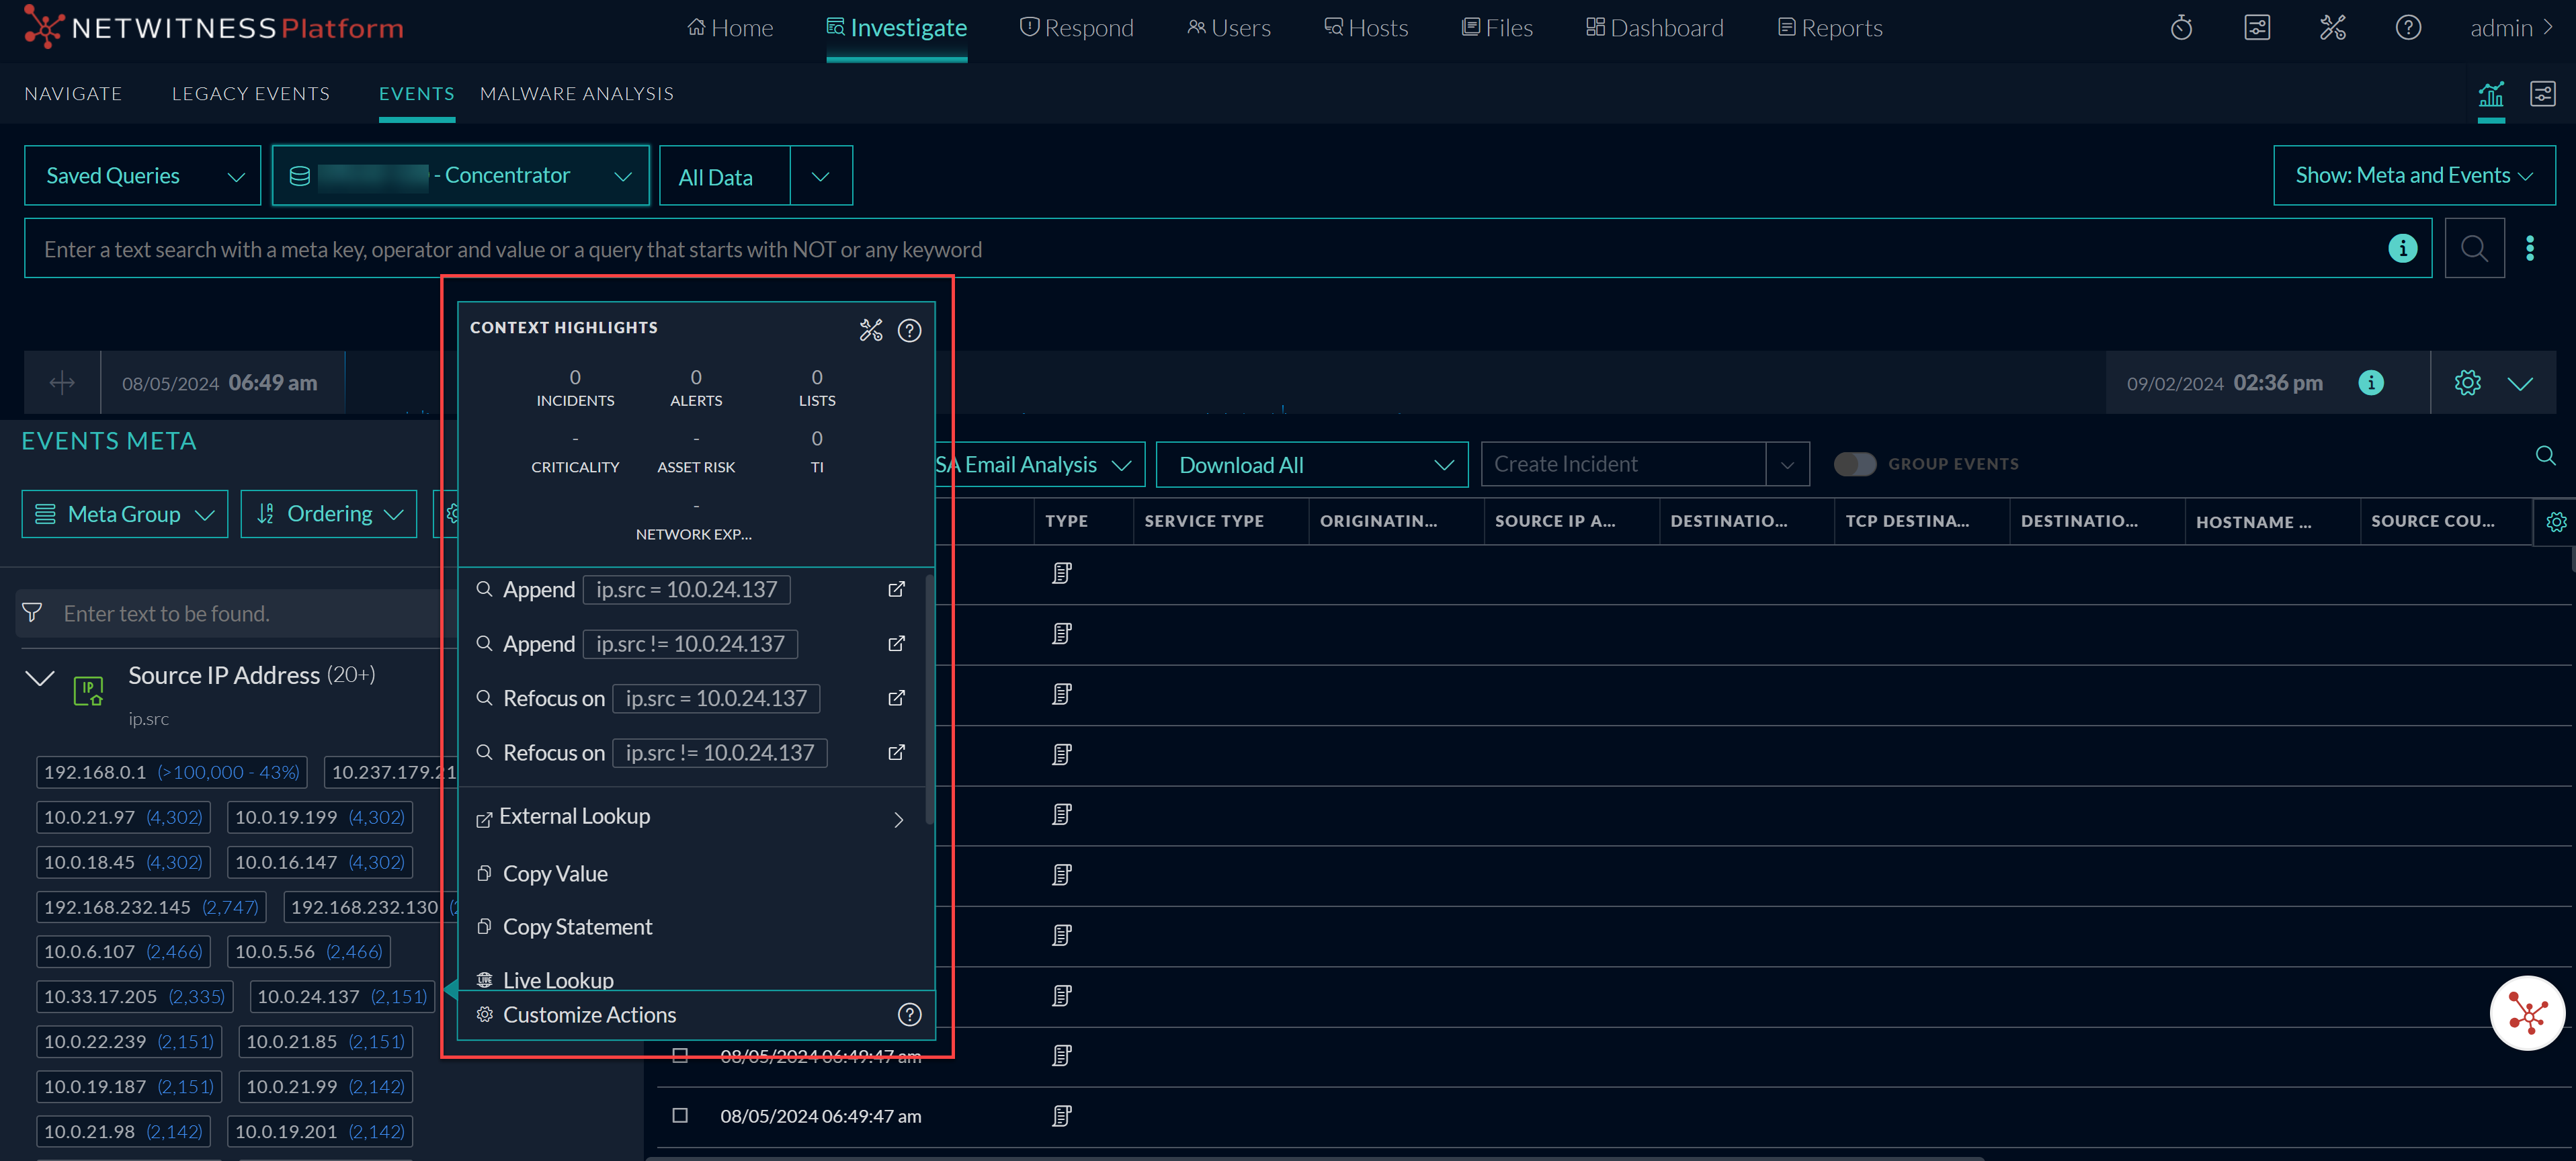This screenshot has width=2576, height=1161.
Task: Click Customize Actions in context menu
Action: [x=589, y=1015]
